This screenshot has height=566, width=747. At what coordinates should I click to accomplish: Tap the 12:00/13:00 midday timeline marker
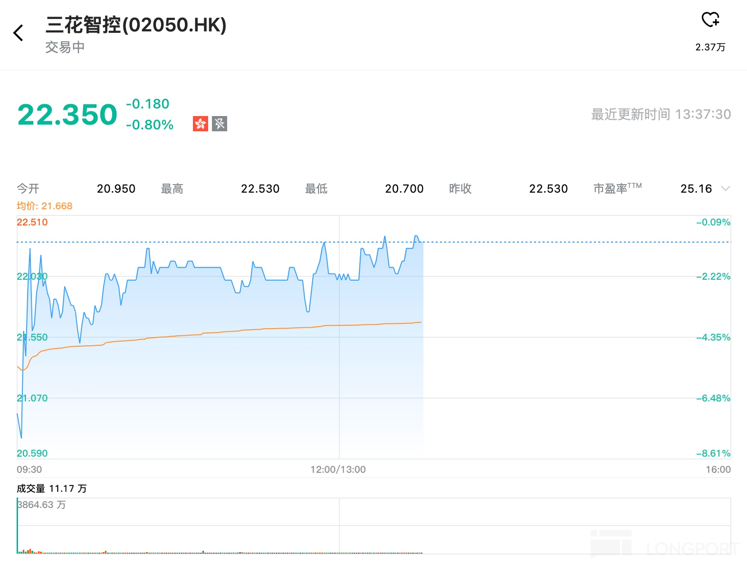[x=338, y=469]
